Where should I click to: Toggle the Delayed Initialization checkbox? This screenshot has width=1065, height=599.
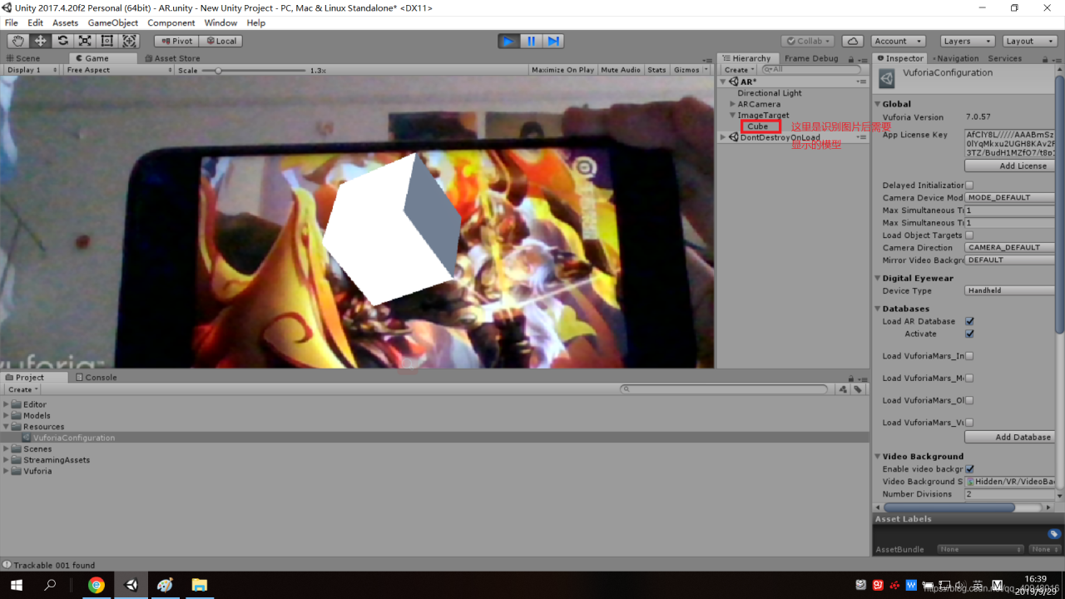pyautogui.click(x=969, y=186)
